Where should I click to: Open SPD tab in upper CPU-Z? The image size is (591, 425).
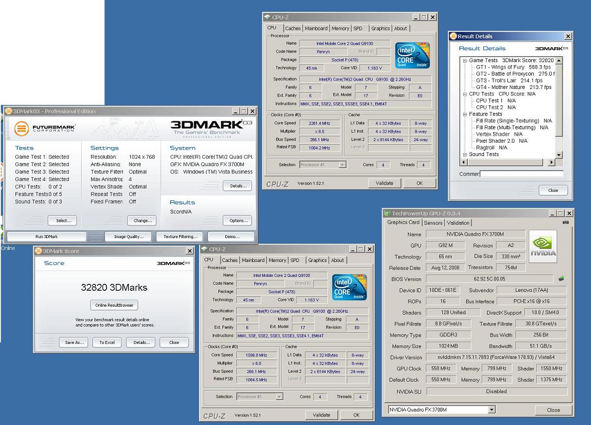click(x=358, y=28)
